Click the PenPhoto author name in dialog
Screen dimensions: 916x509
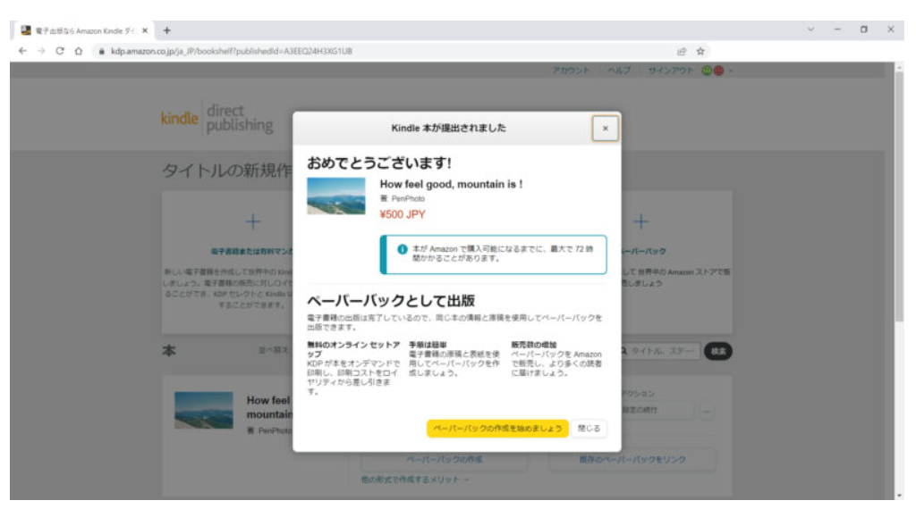pyautogui.click(x=408, y=199)
